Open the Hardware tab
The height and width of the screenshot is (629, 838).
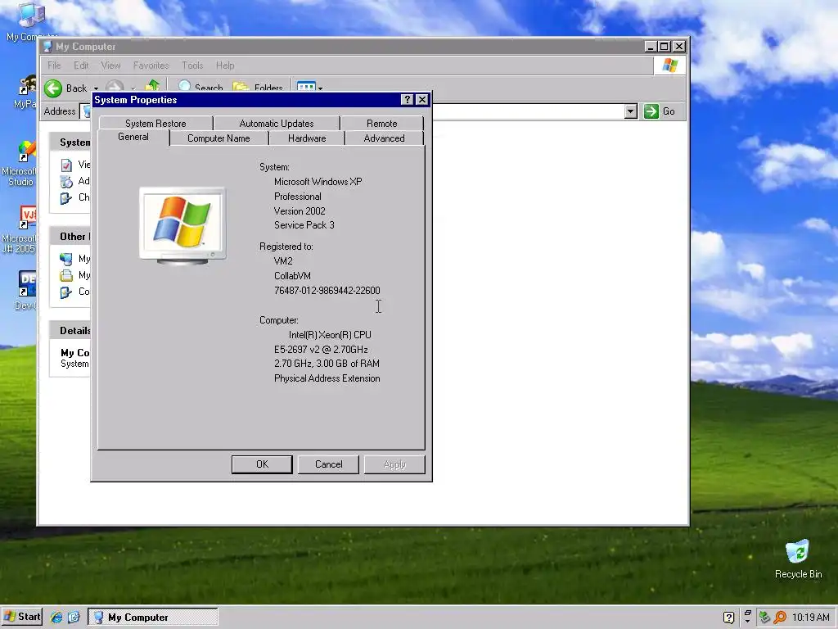click(x=307, y=138)
